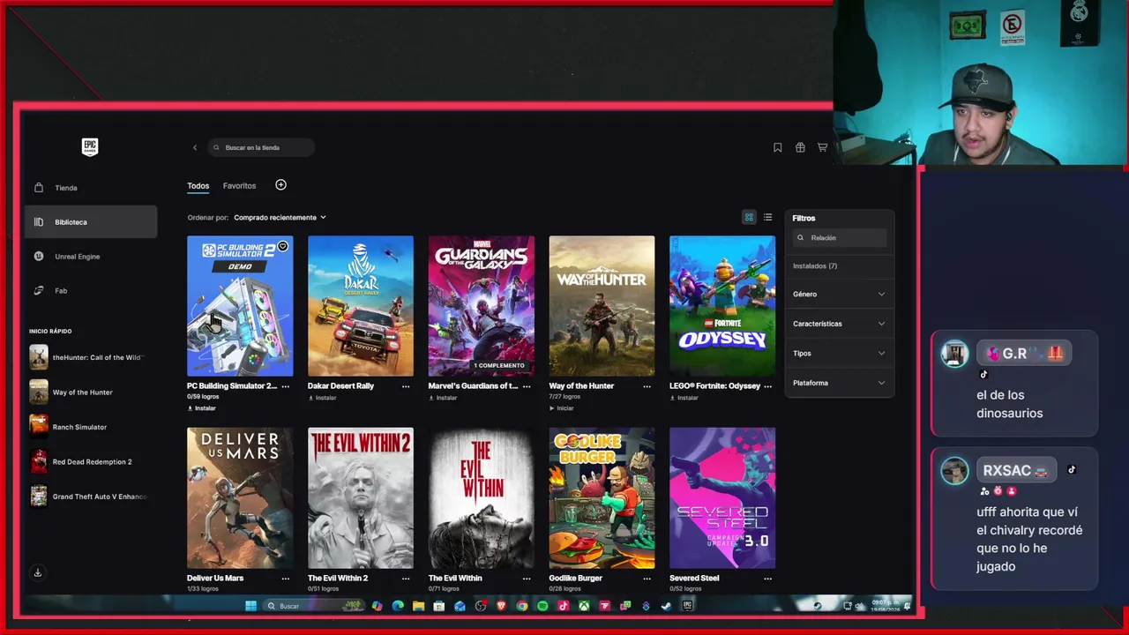Open options menu for The Evil Within
The height and width of the screenshot is (635, 1129).
[x=527, y=579]
